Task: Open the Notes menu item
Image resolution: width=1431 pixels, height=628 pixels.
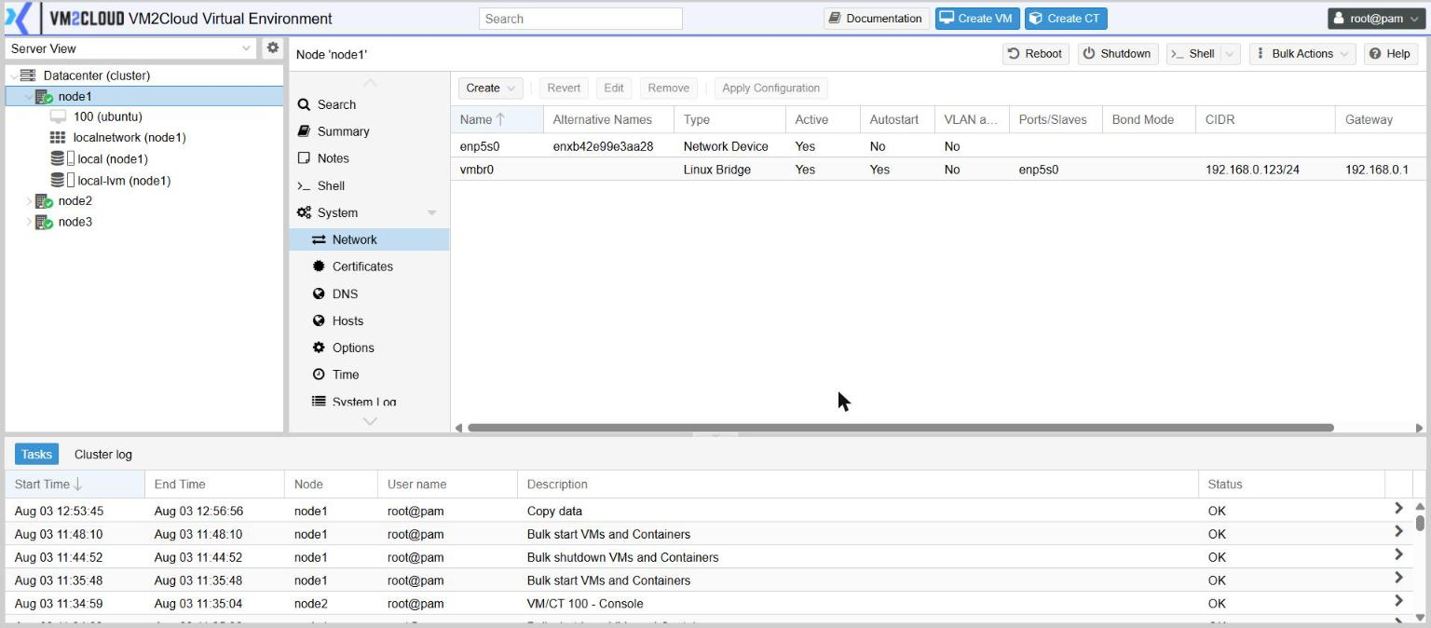Action: (x=369, y=158)
